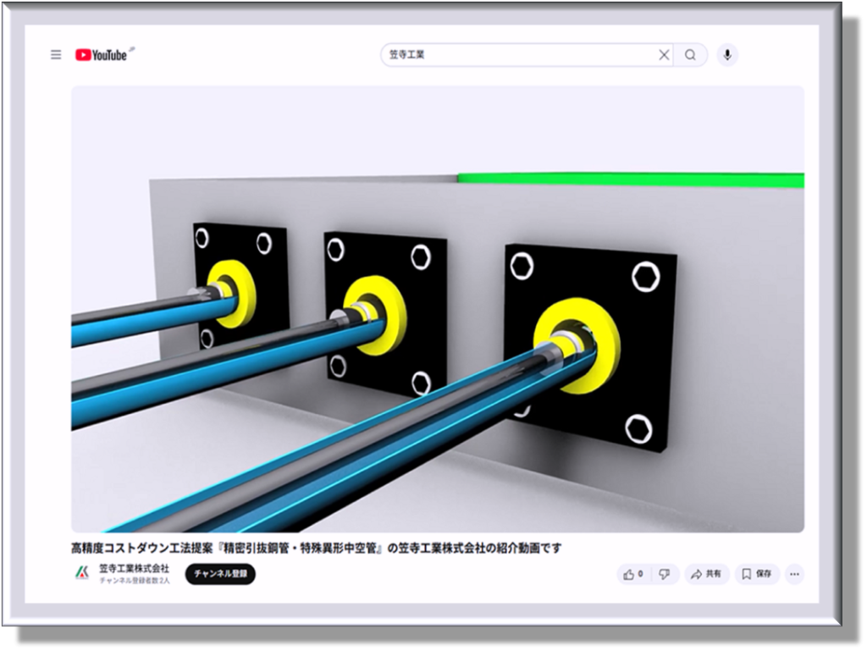Like the video with thumbs up
The height and width of the screenshot is (651, 867).
[x=632, y=574]
